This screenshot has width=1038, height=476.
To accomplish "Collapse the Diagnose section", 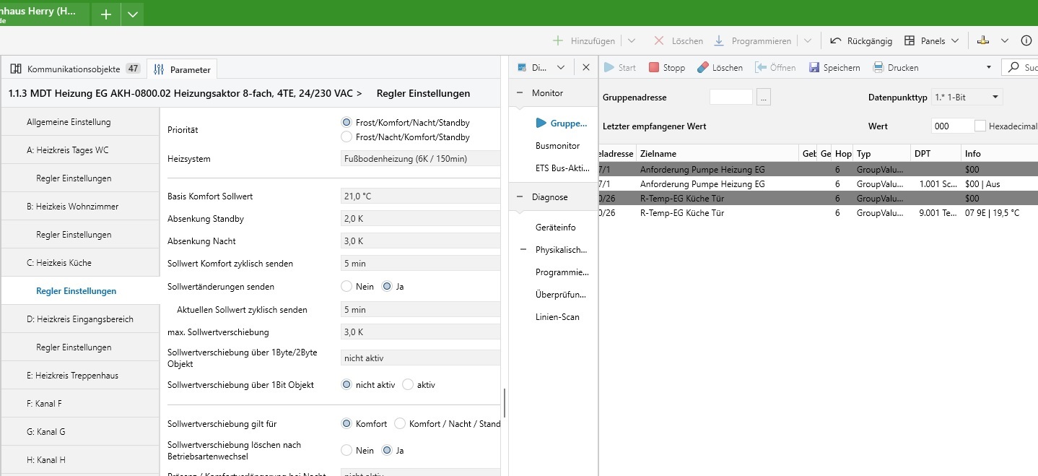I will point(520,197).
